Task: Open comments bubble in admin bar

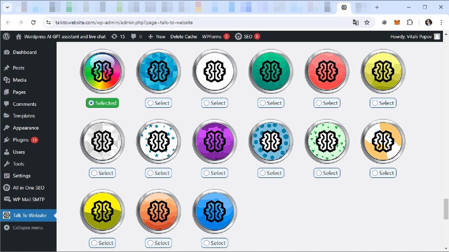Action: tap(136, 37)
